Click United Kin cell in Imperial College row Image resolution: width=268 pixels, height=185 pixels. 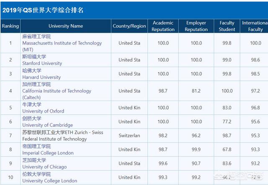pyautogui.click(x=129, y=149)
